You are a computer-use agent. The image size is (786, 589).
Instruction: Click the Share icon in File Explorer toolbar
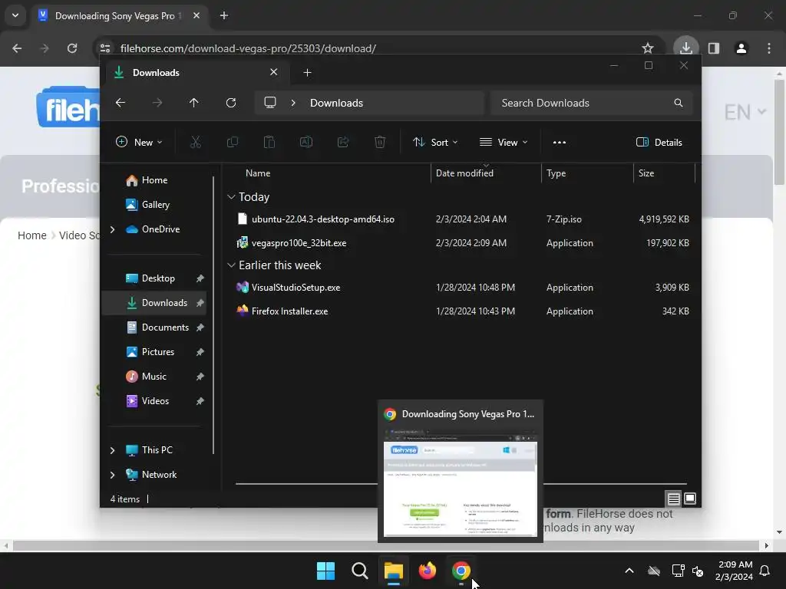coord(343,142)
